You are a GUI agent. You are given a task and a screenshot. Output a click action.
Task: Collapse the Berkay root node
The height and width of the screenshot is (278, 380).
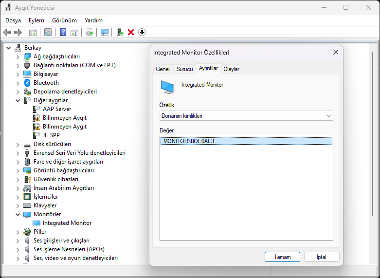(9, 48)
